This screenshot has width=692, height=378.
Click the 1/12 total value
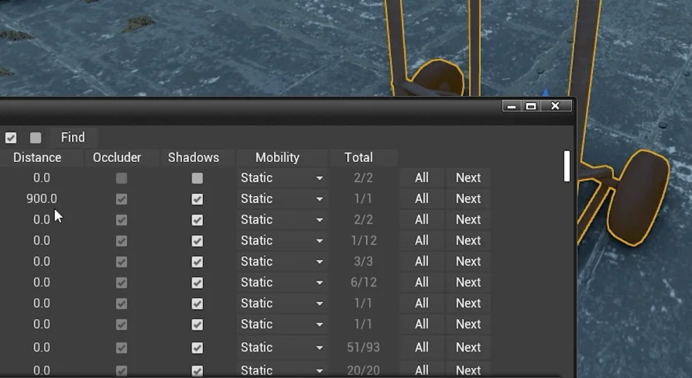click(x=364, y=240)
